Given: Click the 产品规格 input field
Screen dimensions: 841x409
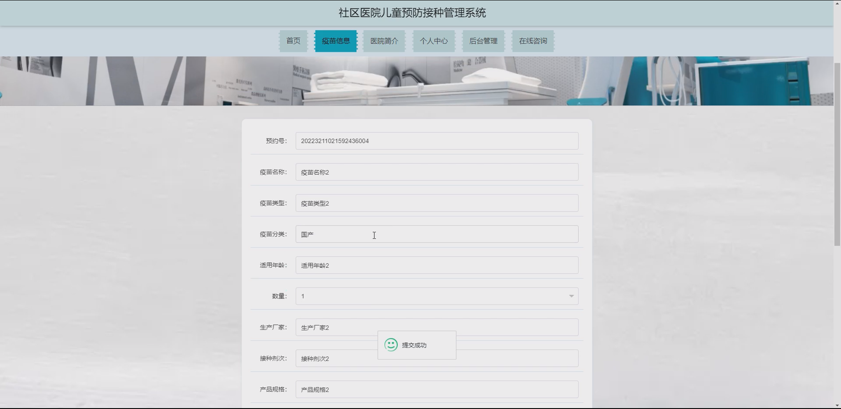Looking at the screenshot, I should pyautogui.click(x=437, y=390).
